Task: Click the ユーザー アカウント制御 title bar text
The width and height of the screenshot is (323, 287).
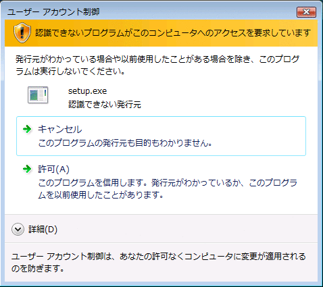Action: 53,12
